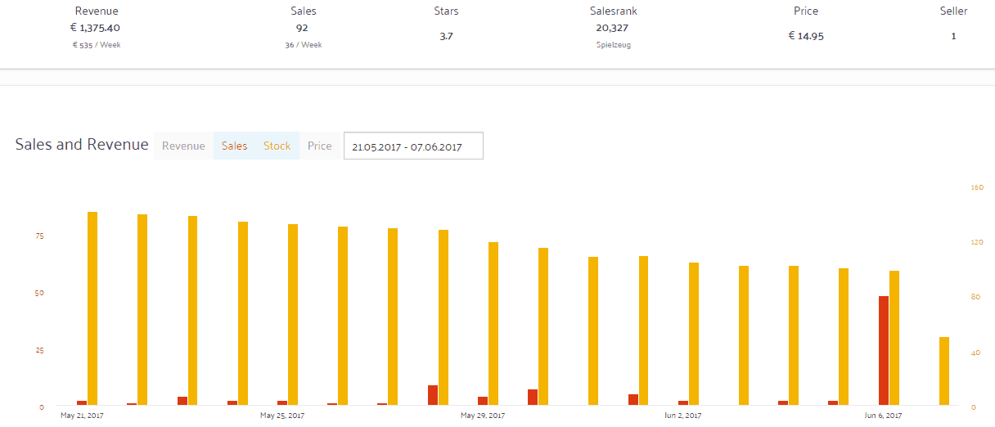This screenshot has height=427, width=995.
Task: Toggle the Sales series button
Action: pyautogui.click(x=234, y=146)
